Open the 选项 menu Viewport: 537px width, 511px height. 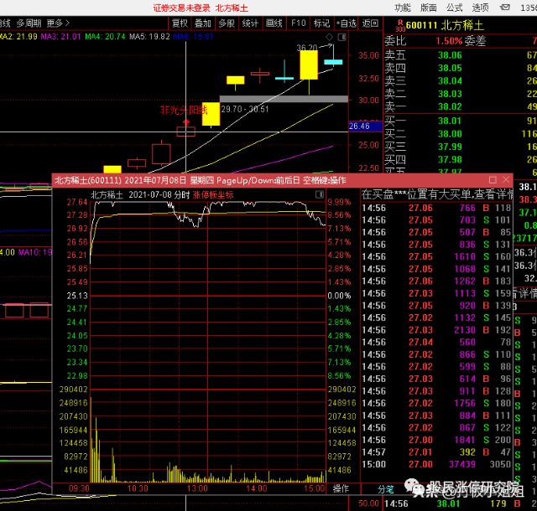[x=481, y=8]
